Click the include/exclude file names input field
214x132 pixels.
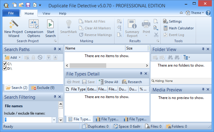28,120
